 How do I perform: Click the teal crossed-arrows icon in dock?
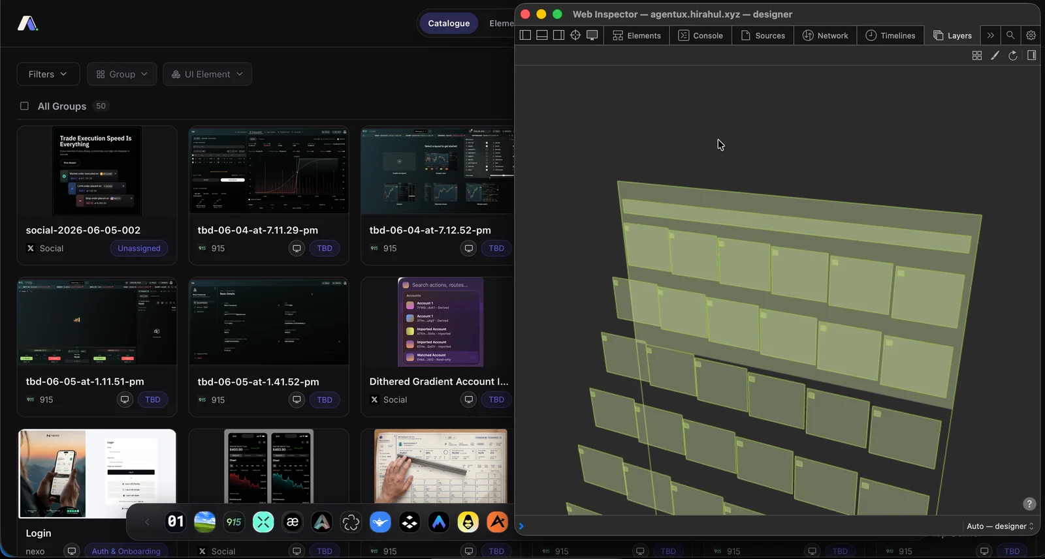pos(263,522)
